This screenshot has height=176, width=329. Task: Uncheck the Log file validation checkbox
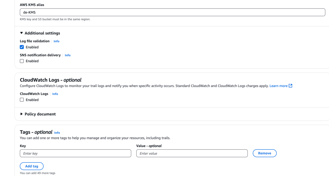pos(22,47)
